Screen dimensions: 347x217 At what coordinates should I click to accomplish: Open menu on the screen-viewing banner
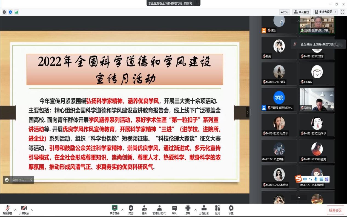pyautogui.click(x=197, y=3)
